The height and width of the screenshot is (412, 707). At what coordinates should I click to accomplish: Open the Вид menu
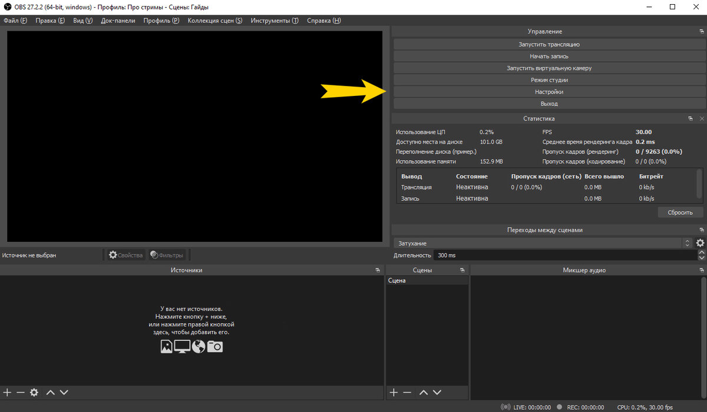coord(82,21)
